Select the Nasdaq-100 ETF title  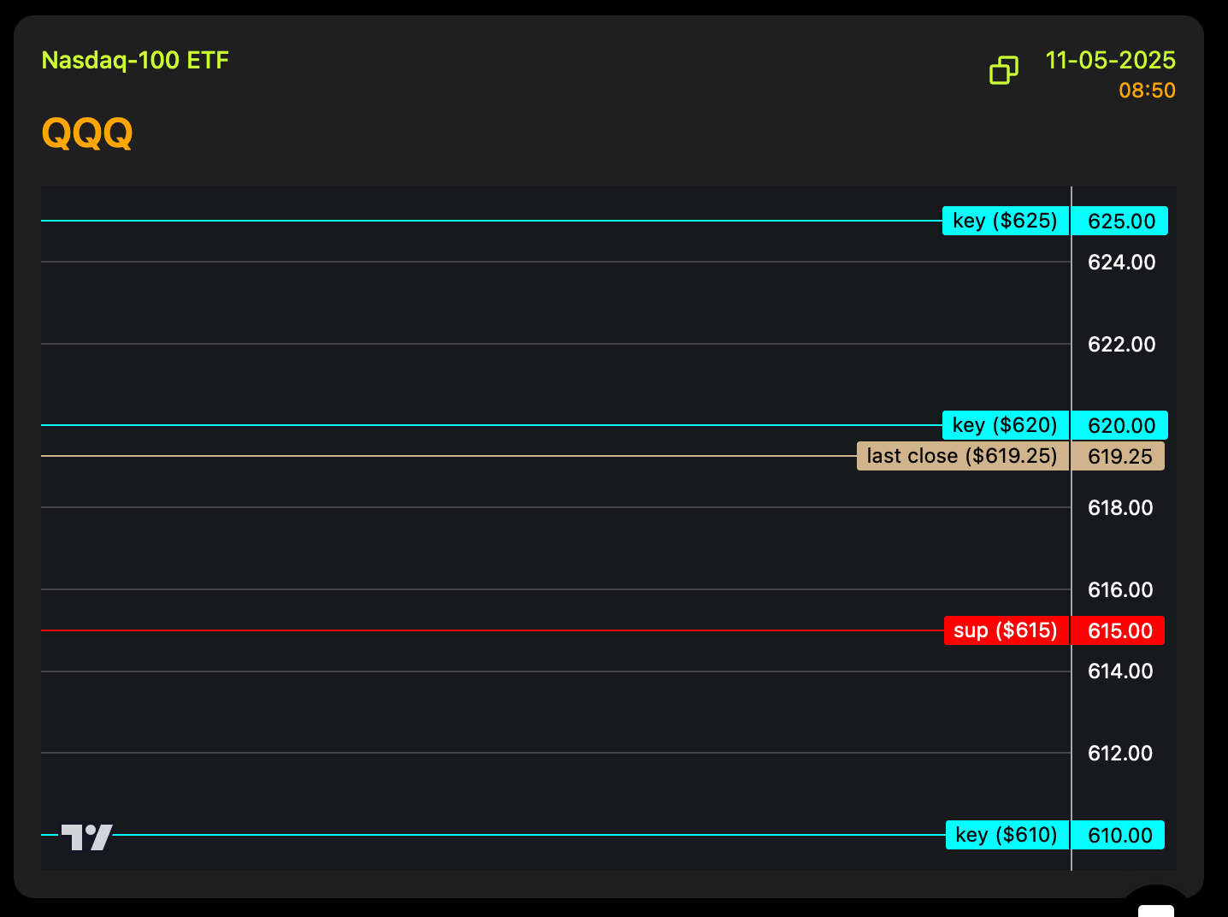[135, 61]
